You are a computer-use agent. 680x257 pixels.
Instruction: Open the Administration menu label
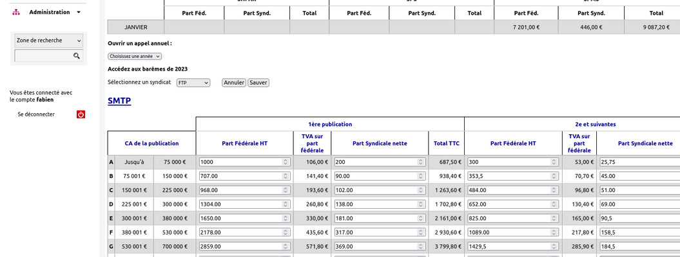click(x=50, y=12)
